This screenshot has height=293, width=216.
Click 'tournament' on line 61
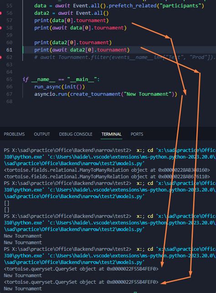click(112, 50)
